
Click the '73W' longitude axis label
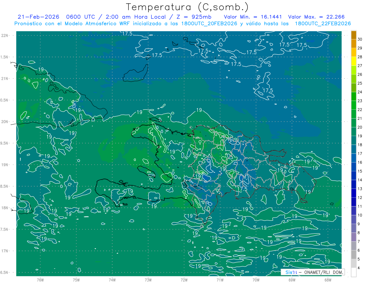pos(148,280)
